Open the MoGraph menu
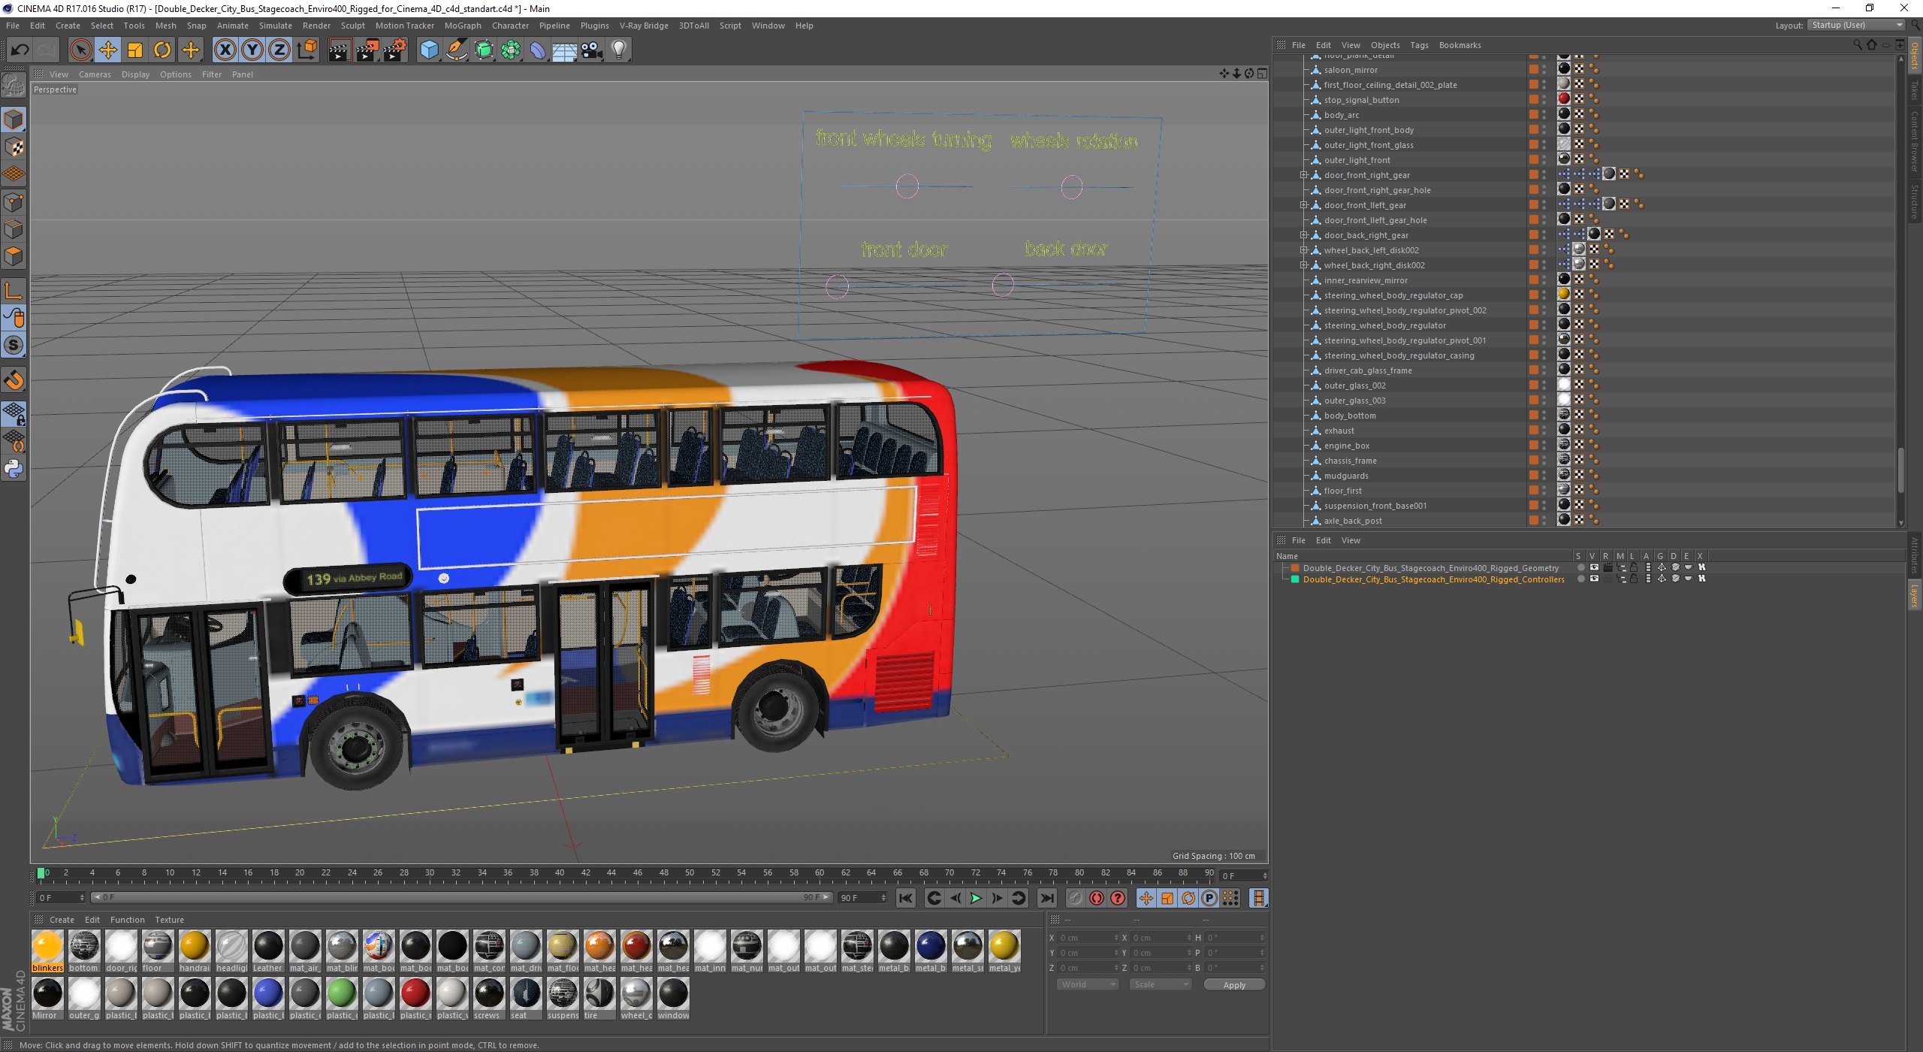Viewport: 1923px width, 1052px height. 463,26
